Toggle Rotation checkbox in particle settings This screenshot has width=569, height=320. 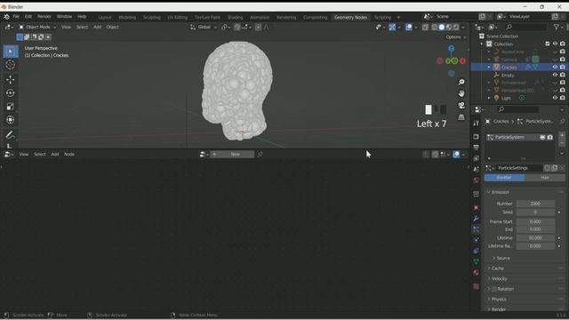click(494, 289)
